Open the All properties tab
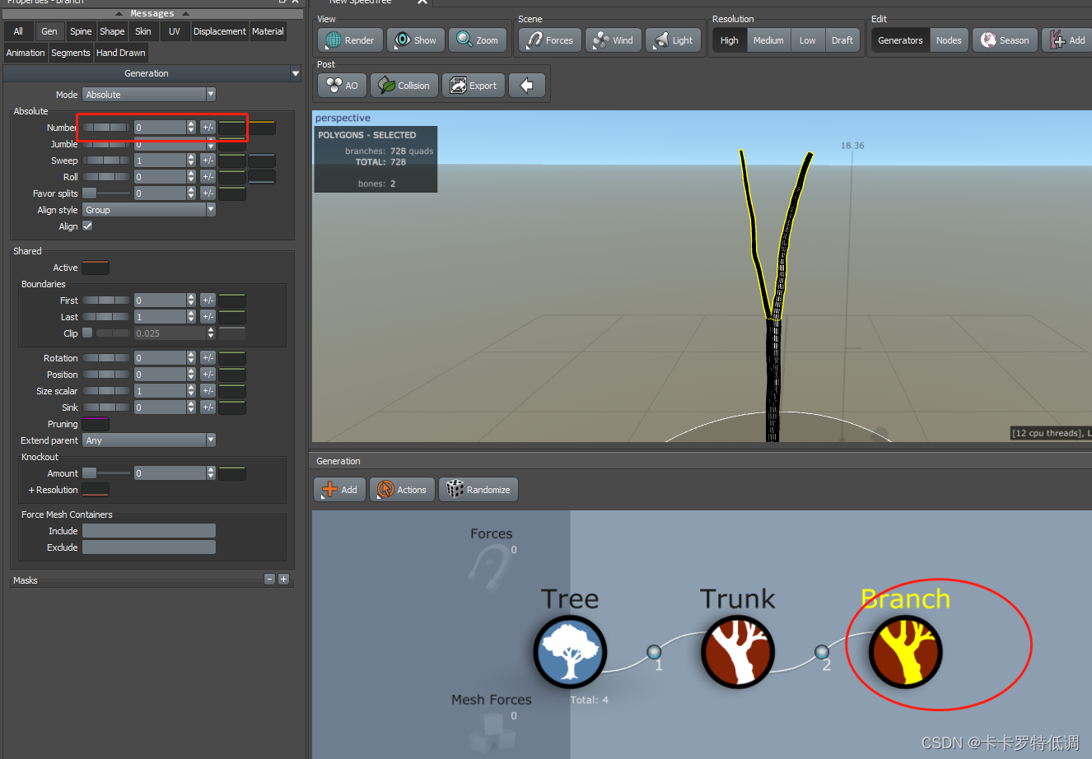1092x759 pixels. 18,31
